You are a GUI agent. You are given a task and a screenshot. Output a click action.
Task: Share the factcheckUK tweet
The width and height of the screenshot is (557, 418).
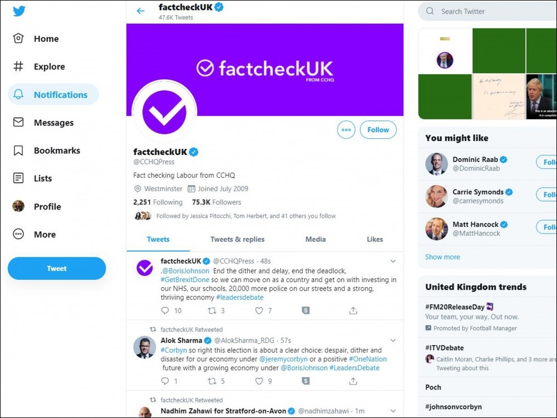(353, 310)
